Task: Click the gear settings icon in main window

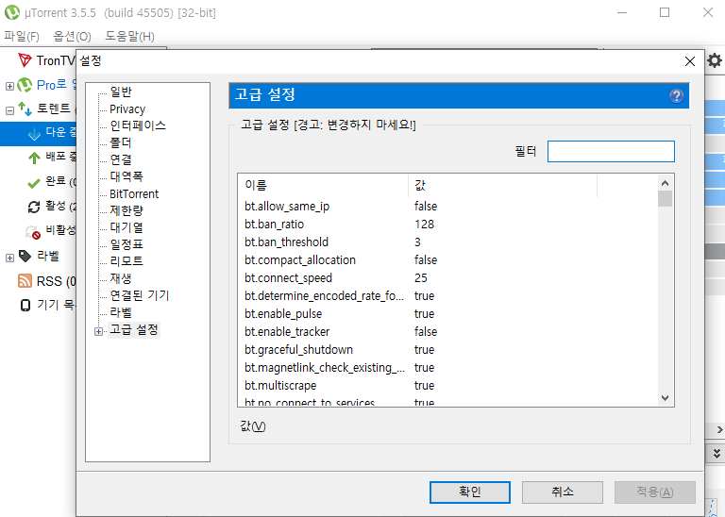Action: click(x=715, y=60)
